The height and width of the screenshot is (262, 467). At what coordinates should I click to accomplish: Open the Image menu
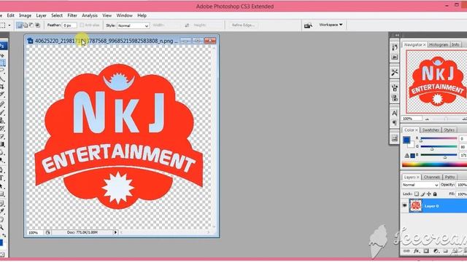point(25,15)
